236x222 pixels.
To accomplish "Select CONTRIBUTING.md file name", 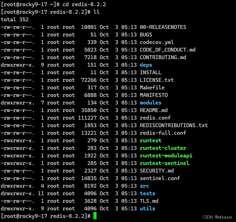I will click(163, 57).
